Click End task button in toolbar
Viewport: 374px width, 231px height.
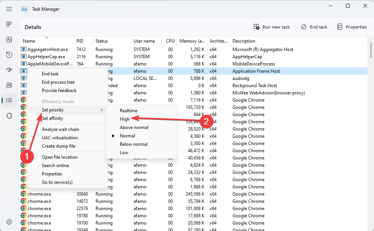tap(314, 27)
